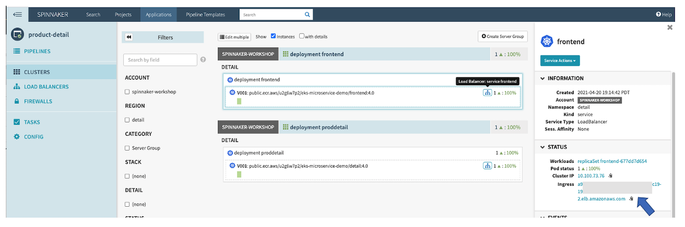Check the (none) checkbox under Detail filter

pos(127,204)
